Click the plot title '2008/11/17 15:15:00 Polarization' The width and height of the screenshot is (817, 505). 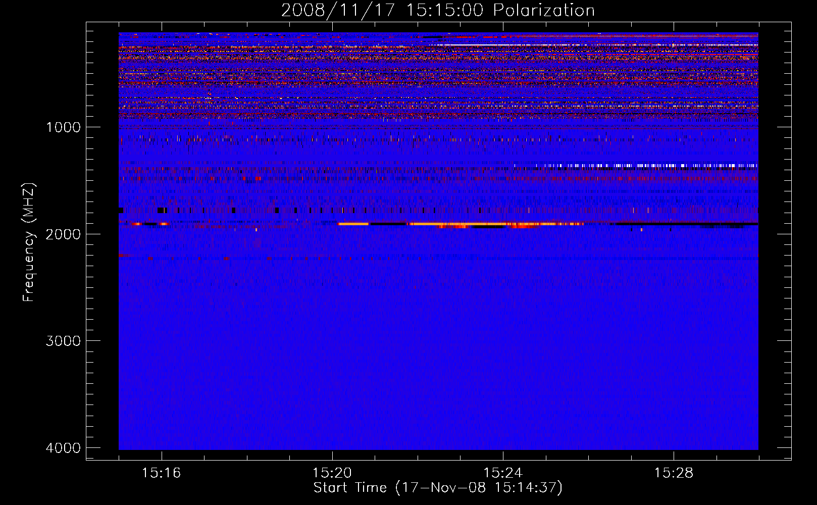pos(438,10)
